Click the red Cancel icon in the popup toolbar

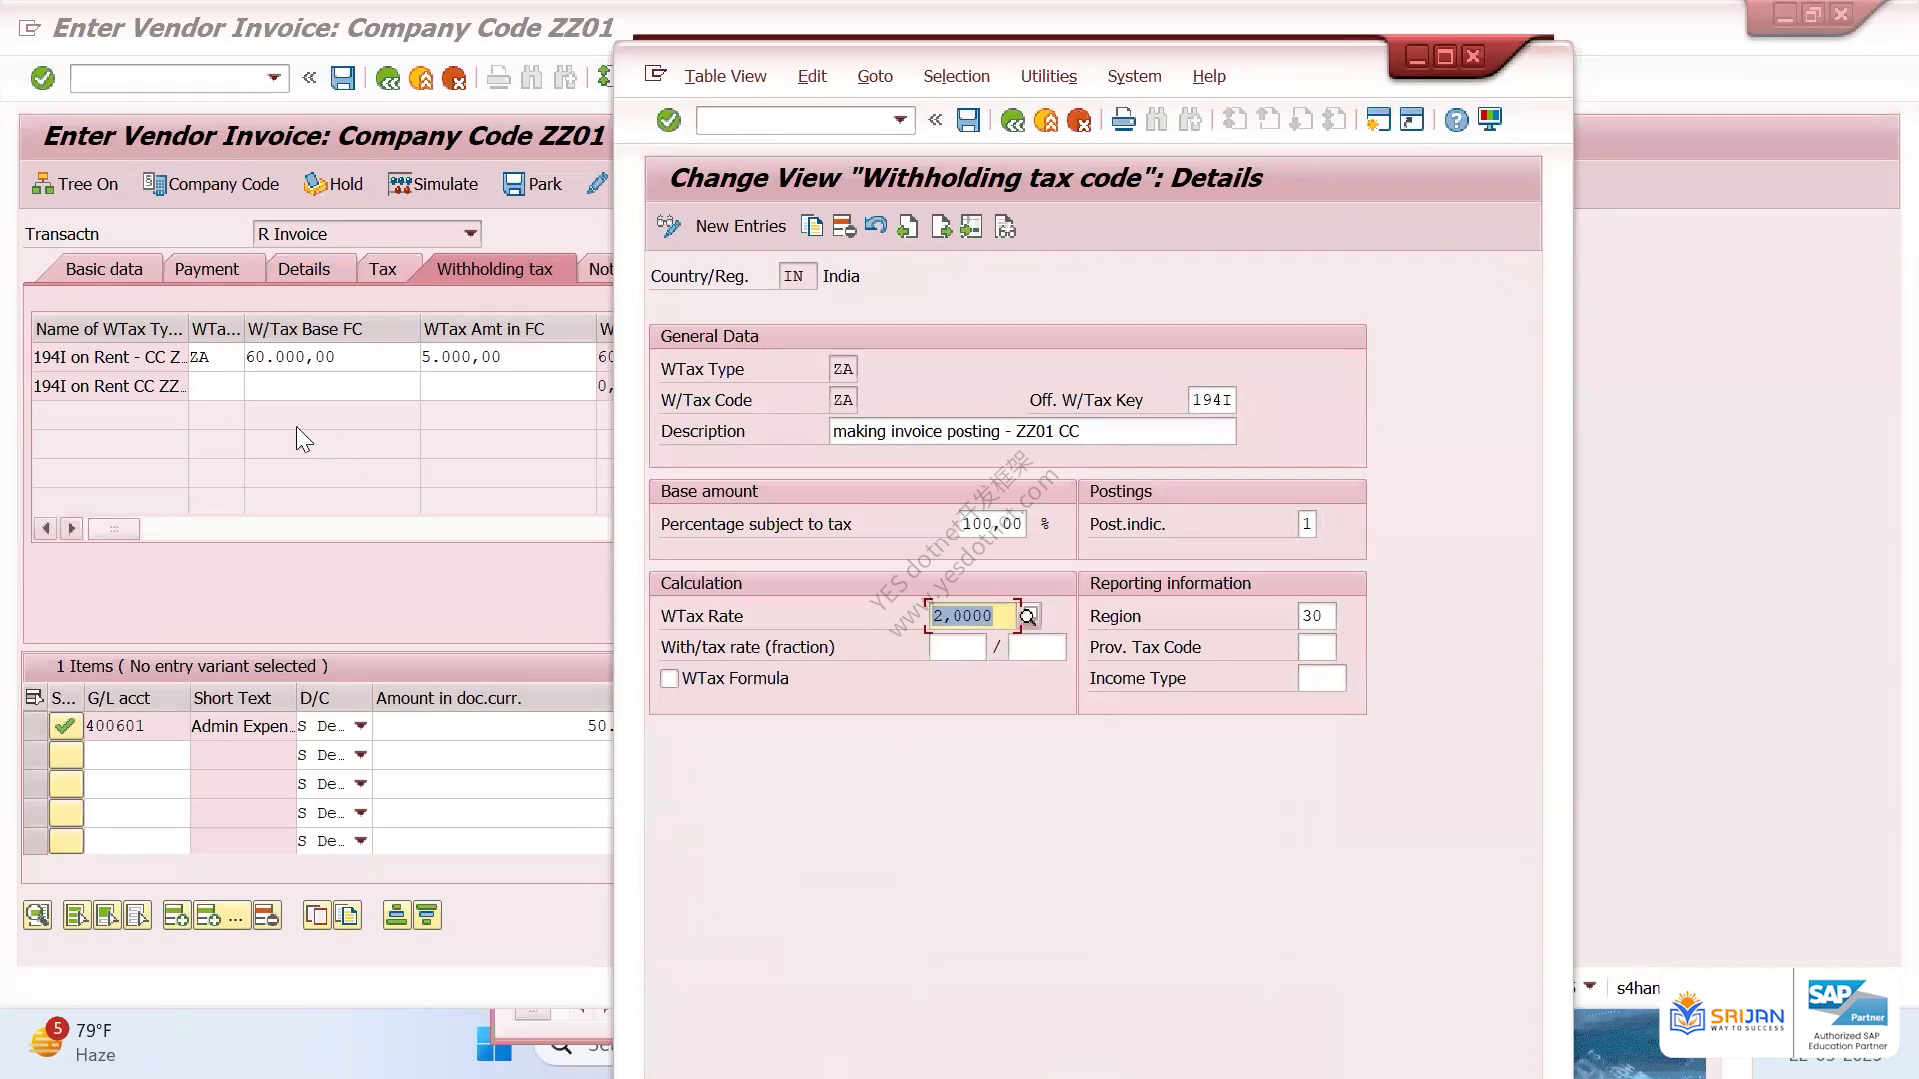pyautogui.click(x=1078, y=121)
